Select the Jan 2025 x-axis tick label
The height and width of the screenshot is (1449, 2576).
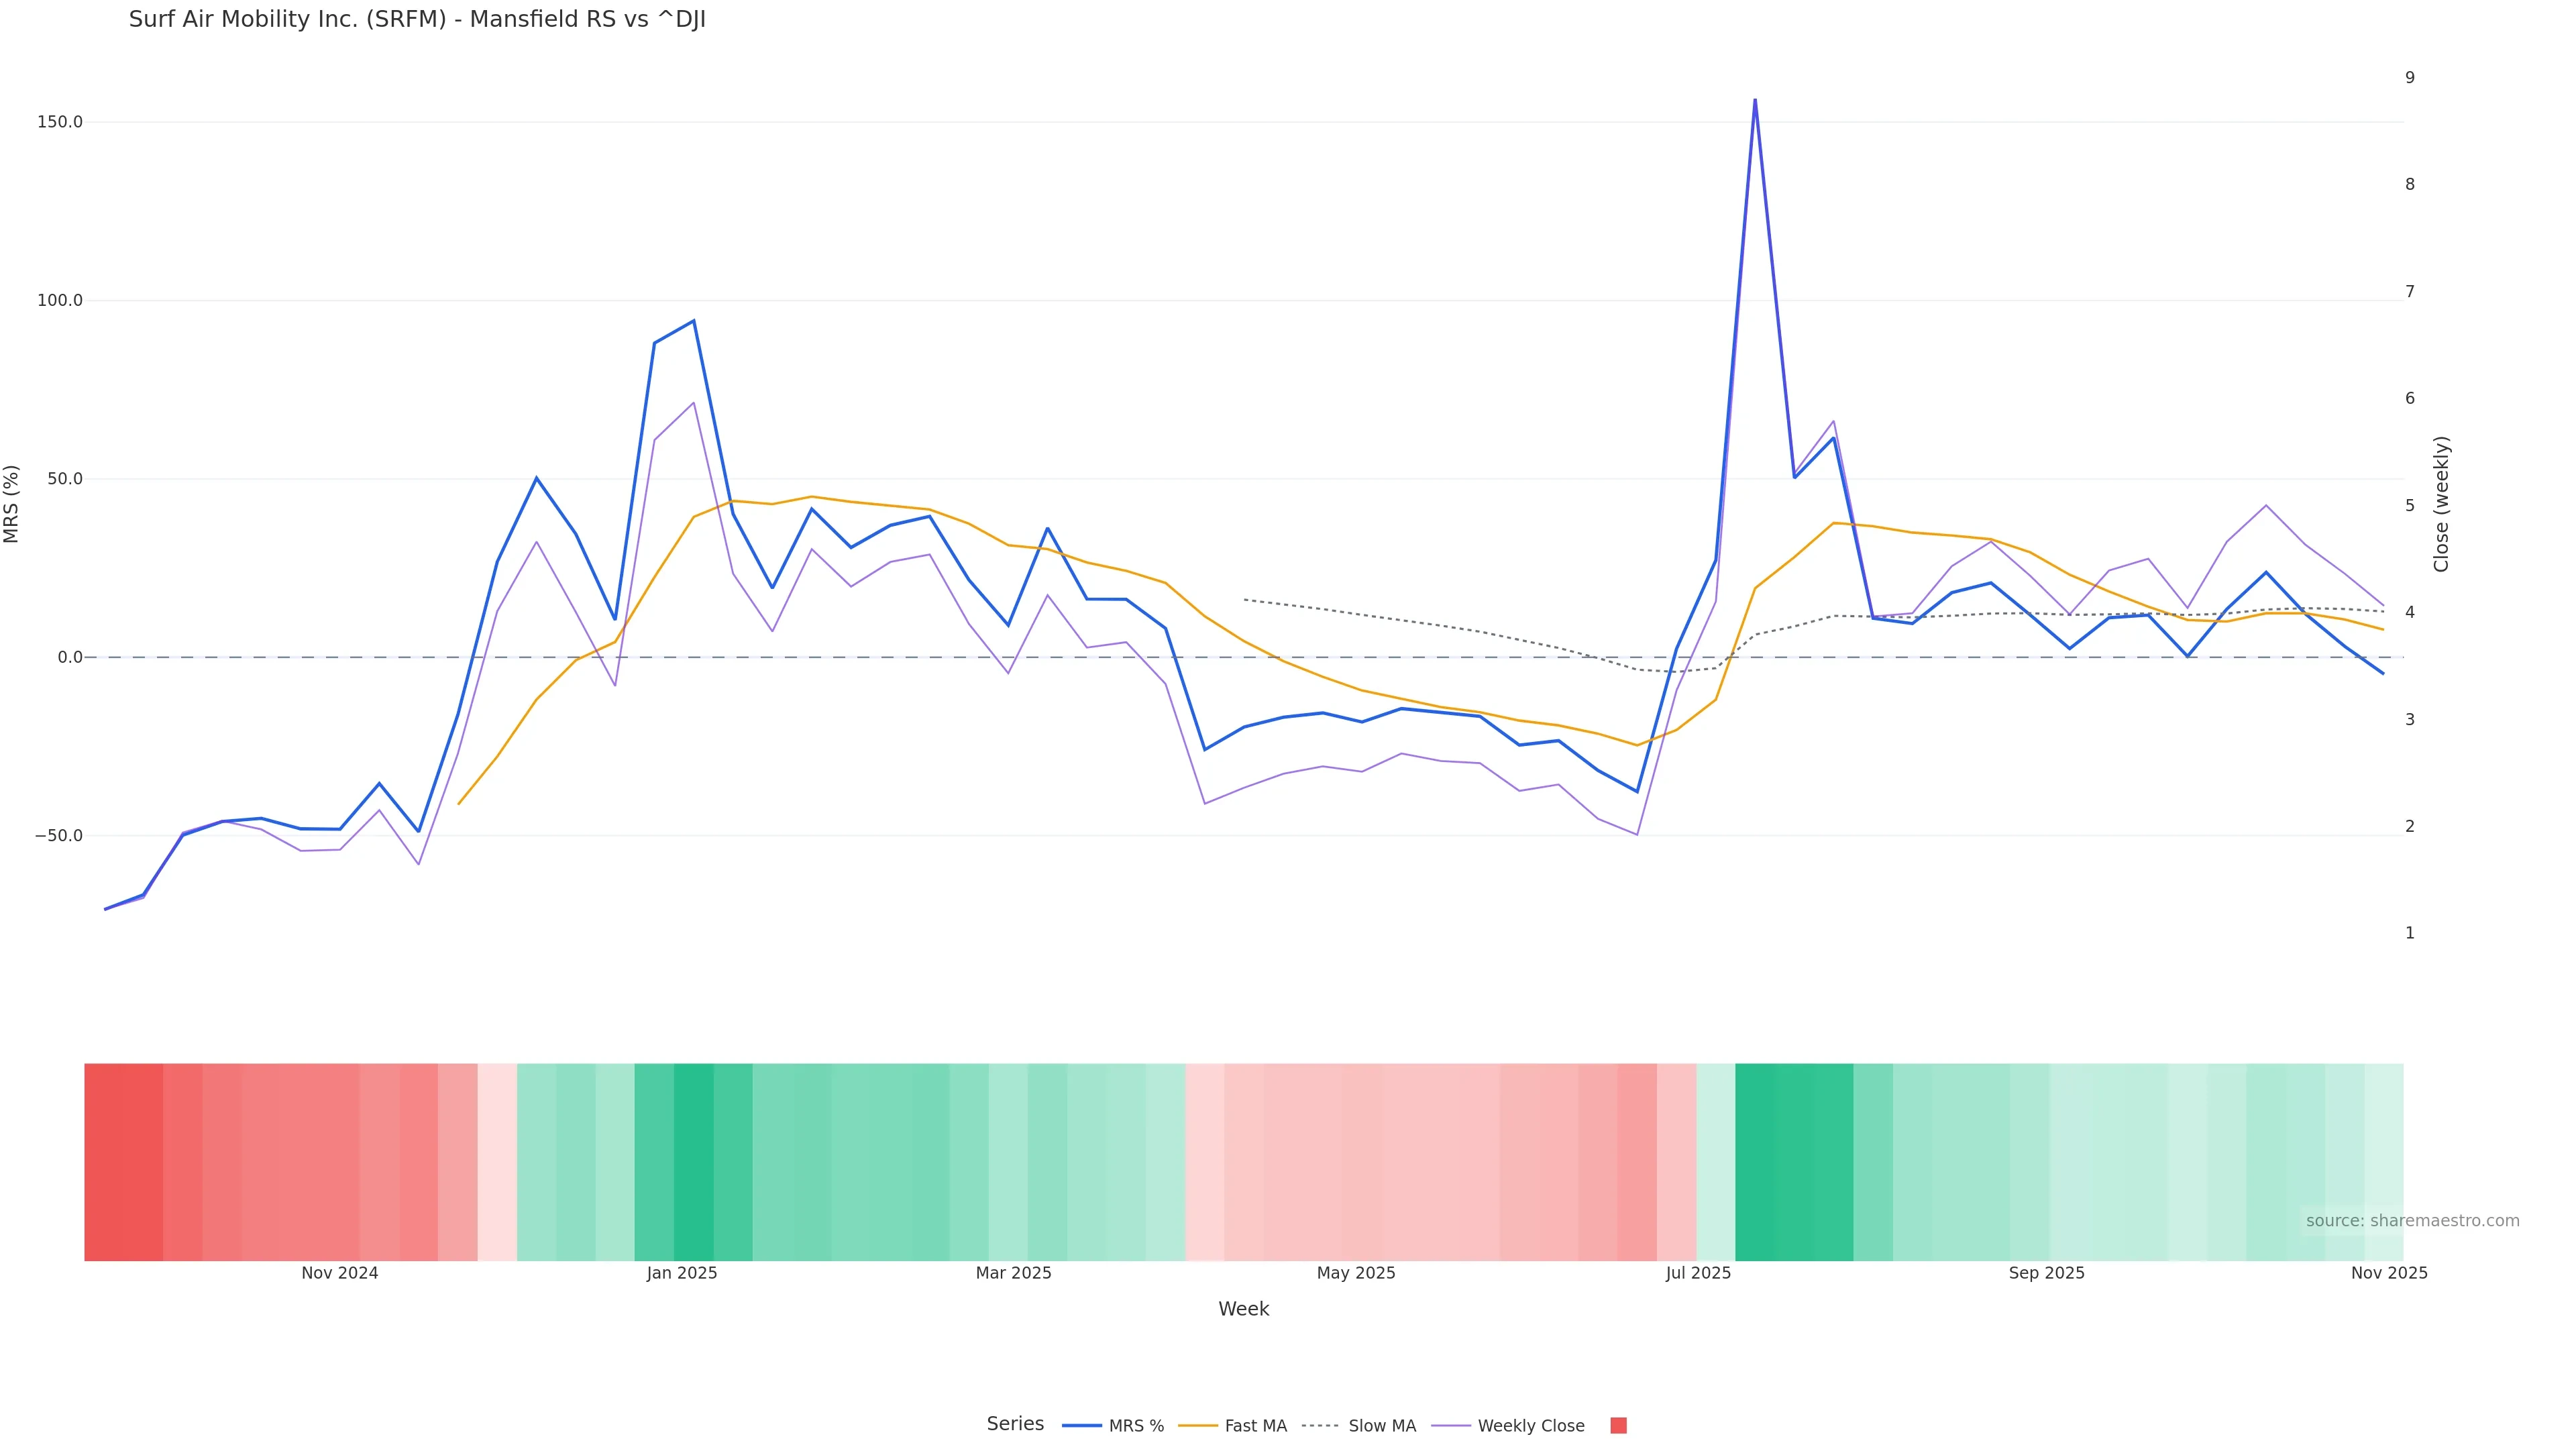click(x=682, y=1273)
